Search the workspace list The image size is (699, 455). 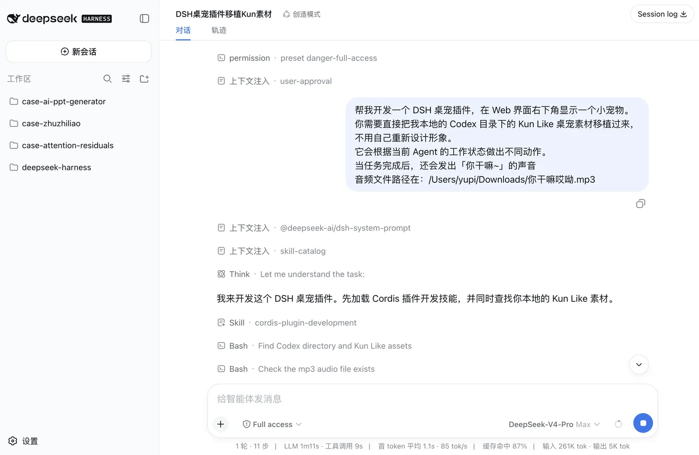[107, 79]
